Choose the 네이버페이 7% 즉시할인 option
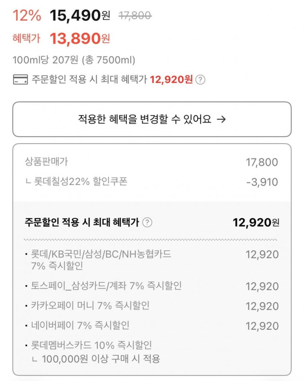The image size is (304, 381). pyautogui.click(x=80, y=325)
